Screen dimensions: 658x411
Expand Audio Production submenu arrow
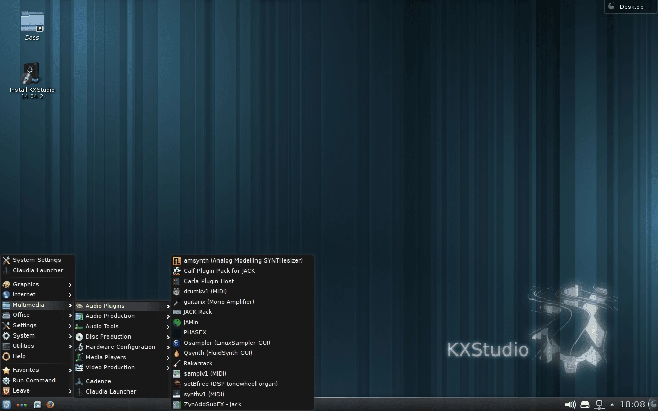168,316
